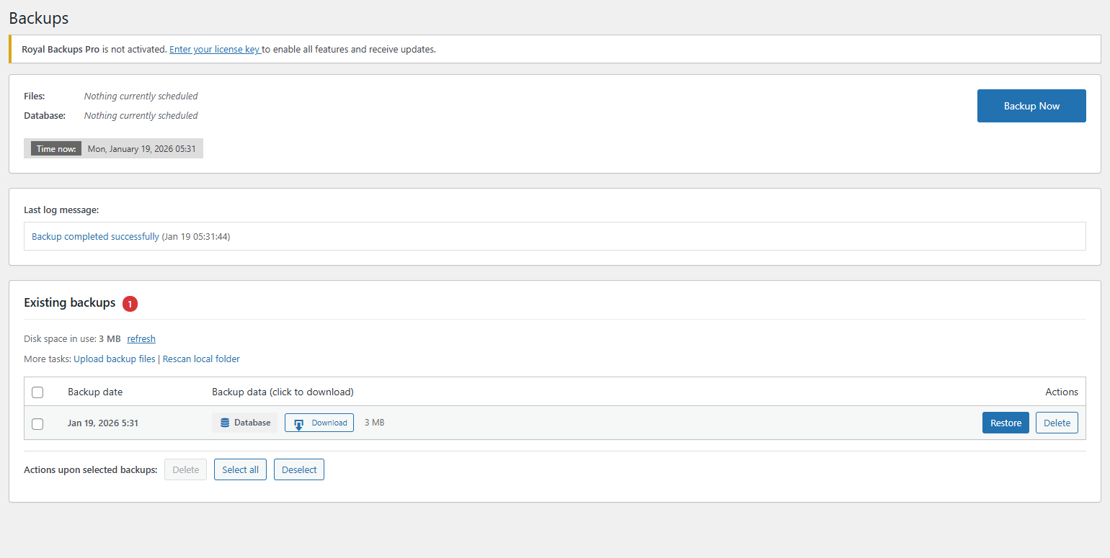Open Upload backup files
The width and height of the screenshot is (1110, 558).
pyautogui.click(x=114, y=359)
